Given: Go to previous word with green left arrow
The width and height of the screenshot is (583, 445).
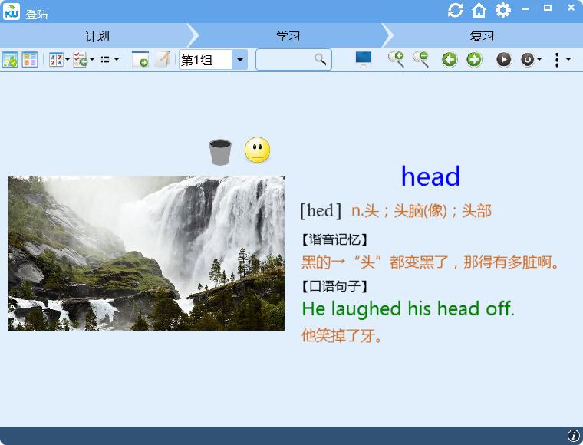Looking at the screenshot, I should pos(450,60).
